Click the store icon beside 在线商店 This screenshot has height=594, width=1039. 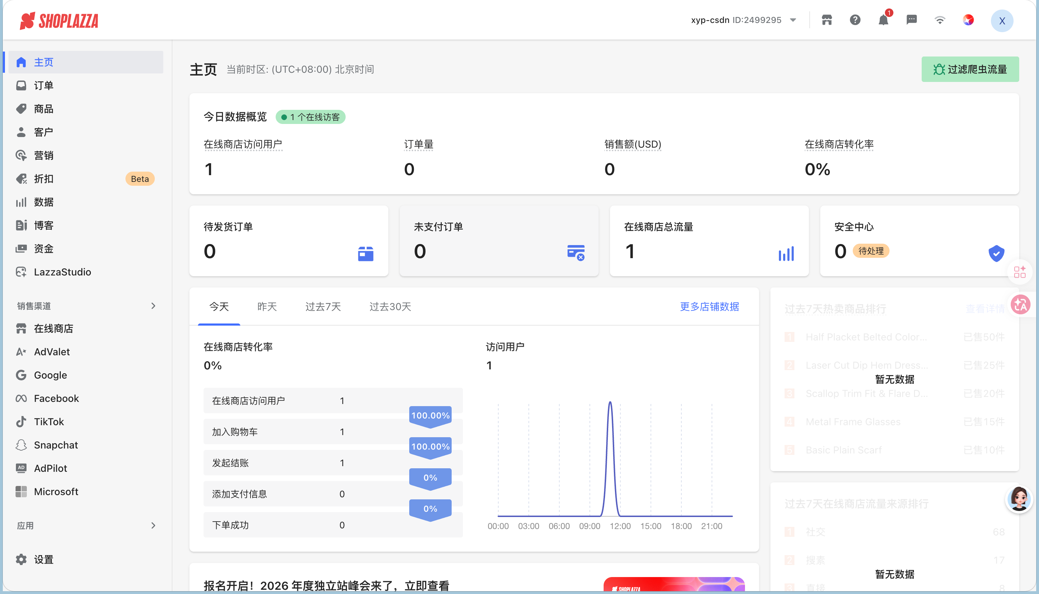(21, 328)
